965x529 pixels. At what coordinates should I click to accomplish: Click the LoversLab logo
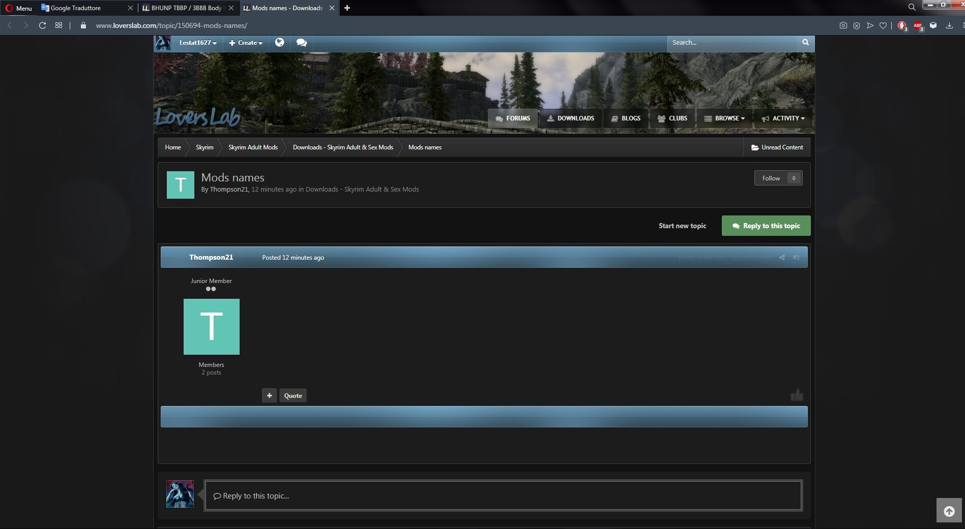click(197, 117)
